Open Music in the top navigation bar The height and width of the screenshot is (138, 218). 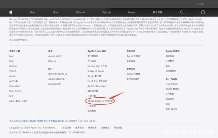coord(132,12)
